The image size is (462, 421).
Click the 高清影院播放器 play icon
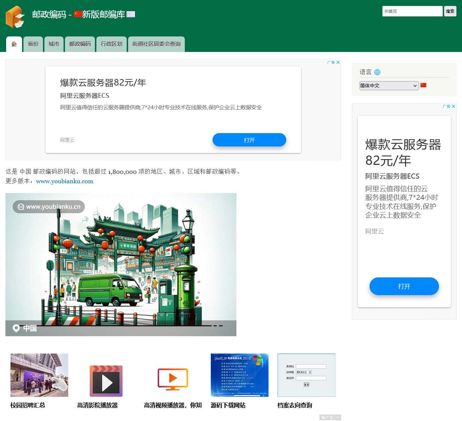[106, 381]
